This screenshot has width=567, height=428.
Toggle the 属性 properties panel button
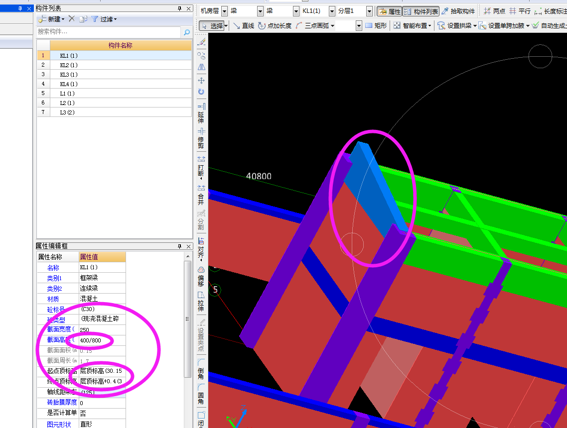[x=389, y=11]
